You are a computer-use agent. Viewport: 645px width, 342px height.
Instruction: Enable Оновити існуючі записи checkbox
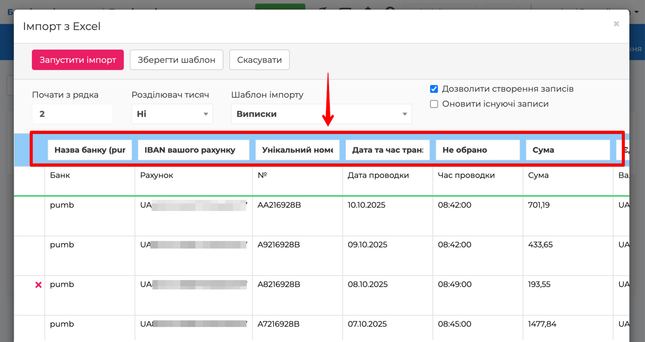pyautogui.click(x=434, y=104)
